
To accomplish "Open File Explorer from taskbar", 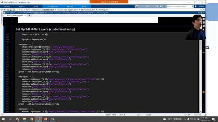I will [25, 119].
